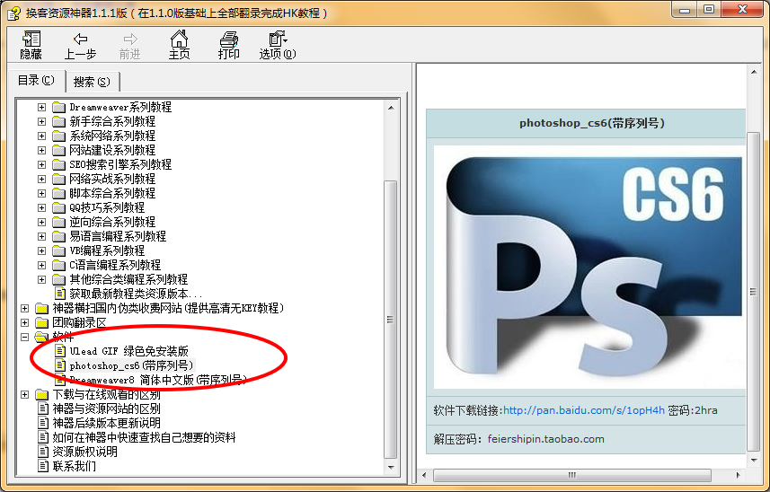Expand the C语言编程系列教程 node
This screenshot has width=770, height=492.
[x=41, y=265]
